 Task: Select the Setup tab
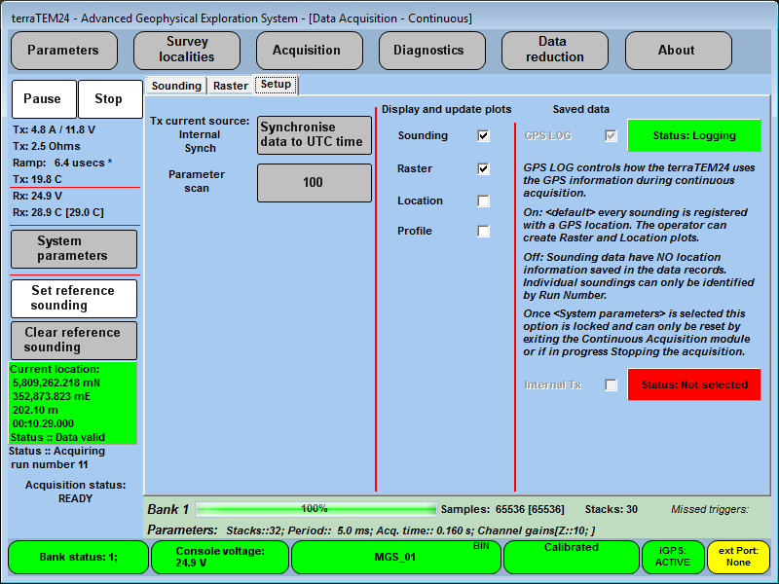point(276,85)
